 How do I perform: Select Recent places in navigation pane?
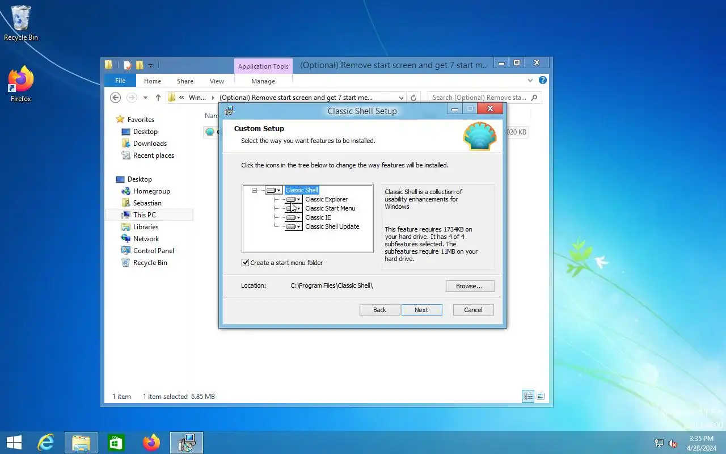click(153, 155)
